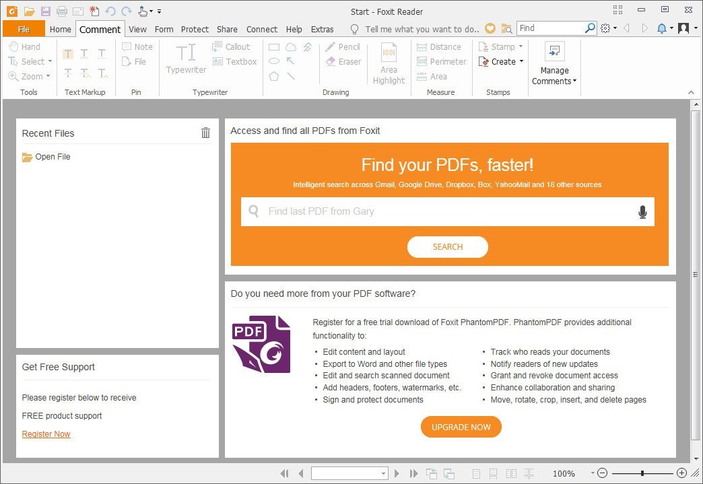Click the trash icon in Recent Files
Viewport: 703px width, 484px height.
coord(205,133)
